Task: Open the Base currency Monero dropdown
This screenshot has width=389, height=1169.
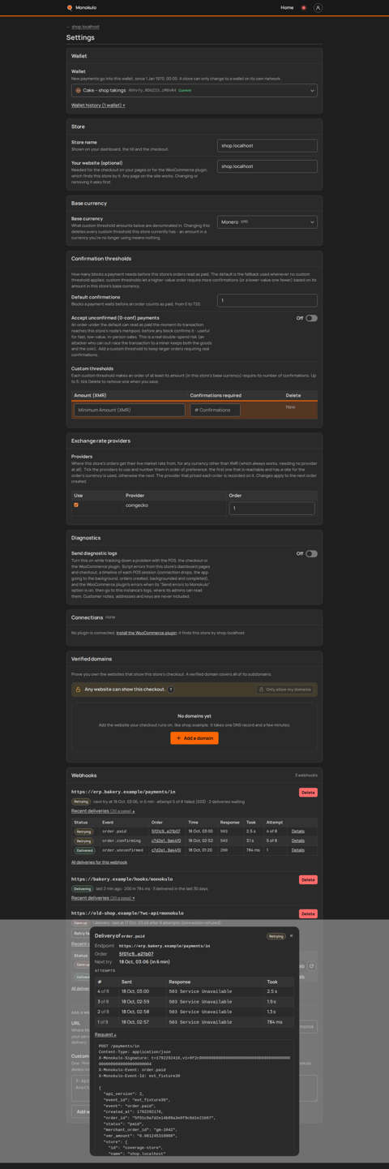Action: pos(267,221)
